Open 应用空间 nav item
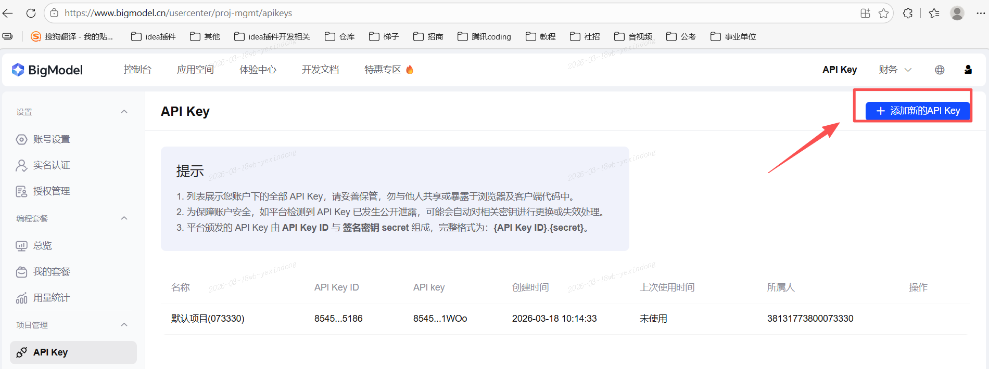989x369 pixels. coord(195,70)
